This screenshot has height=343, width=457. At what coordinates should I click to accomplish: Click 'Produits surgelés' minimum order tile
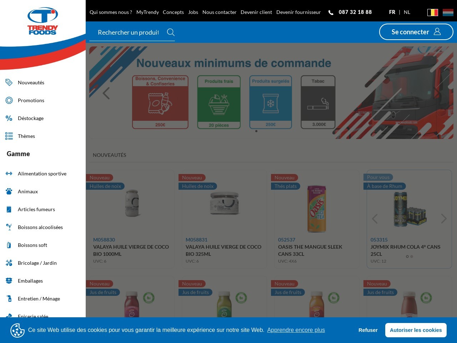(x=271, y=102)
